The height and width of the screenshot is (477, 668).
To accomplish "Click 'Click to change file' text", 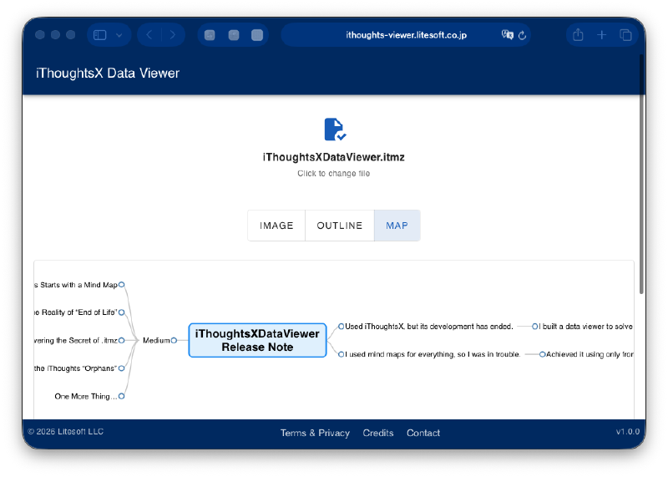I will coord(333,174).
